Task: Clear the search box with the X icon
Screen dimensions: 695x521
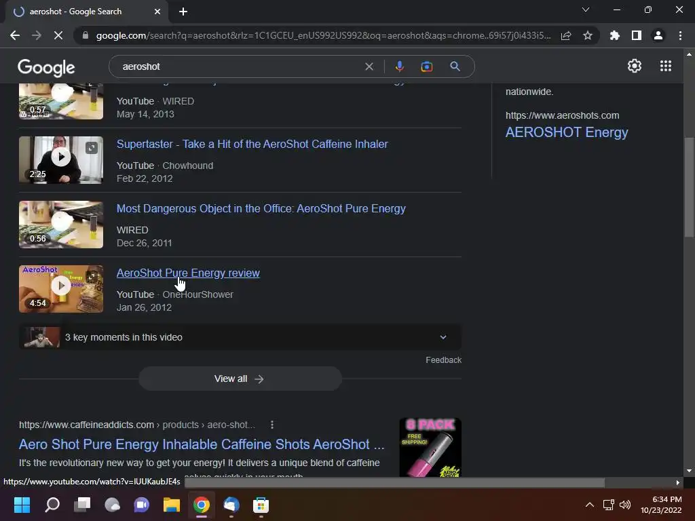Action: (369, 66)
